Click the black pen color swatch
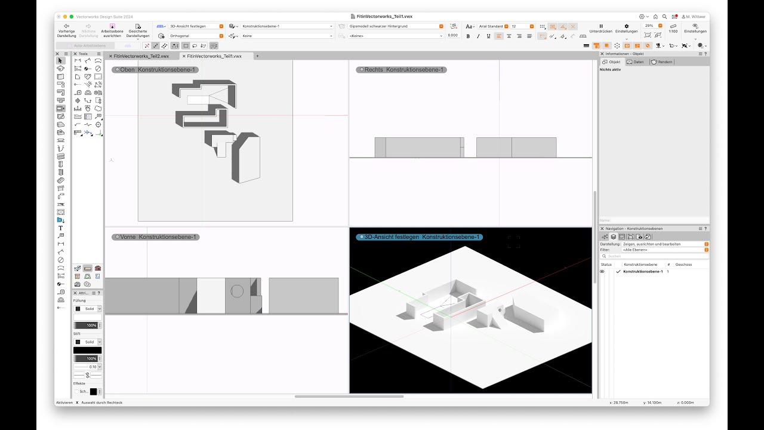 (87, 351)
